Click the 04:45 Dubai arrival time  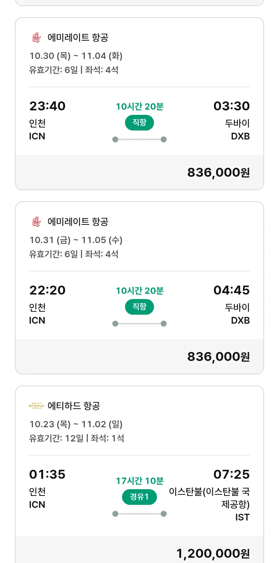[x=231, y=290]
